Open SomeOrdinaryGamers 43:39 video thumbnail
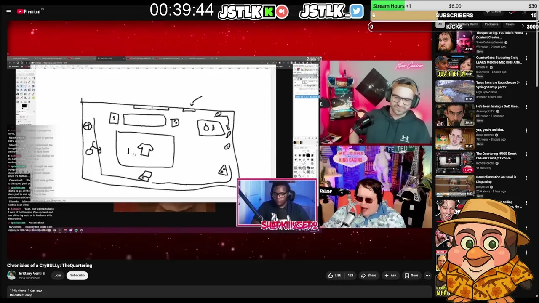 pos(454,42)
